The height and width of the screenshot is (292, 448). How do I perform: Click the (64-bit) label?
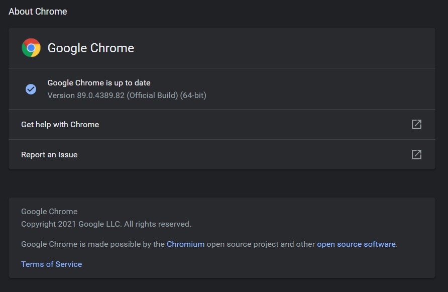pyautogui.click(x=193, y=95)
